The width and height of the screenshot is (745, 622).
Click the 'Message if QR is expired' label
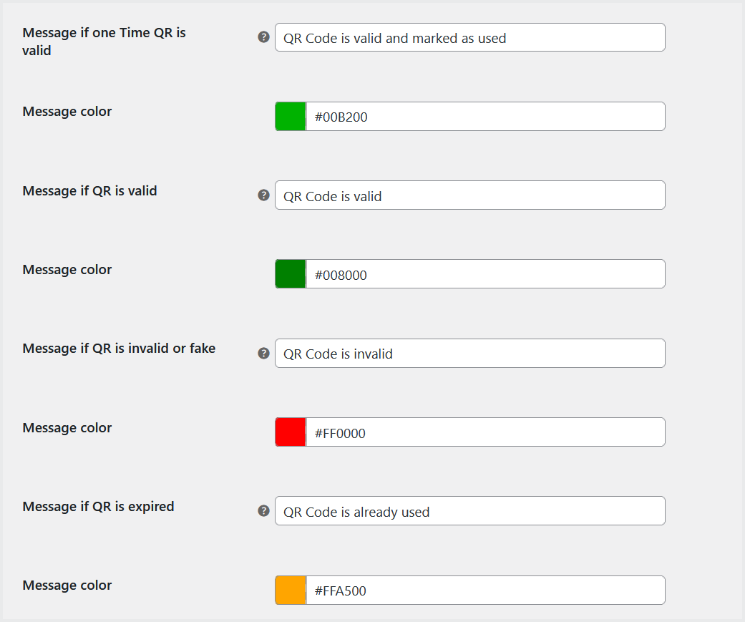(x=98, y=507)
